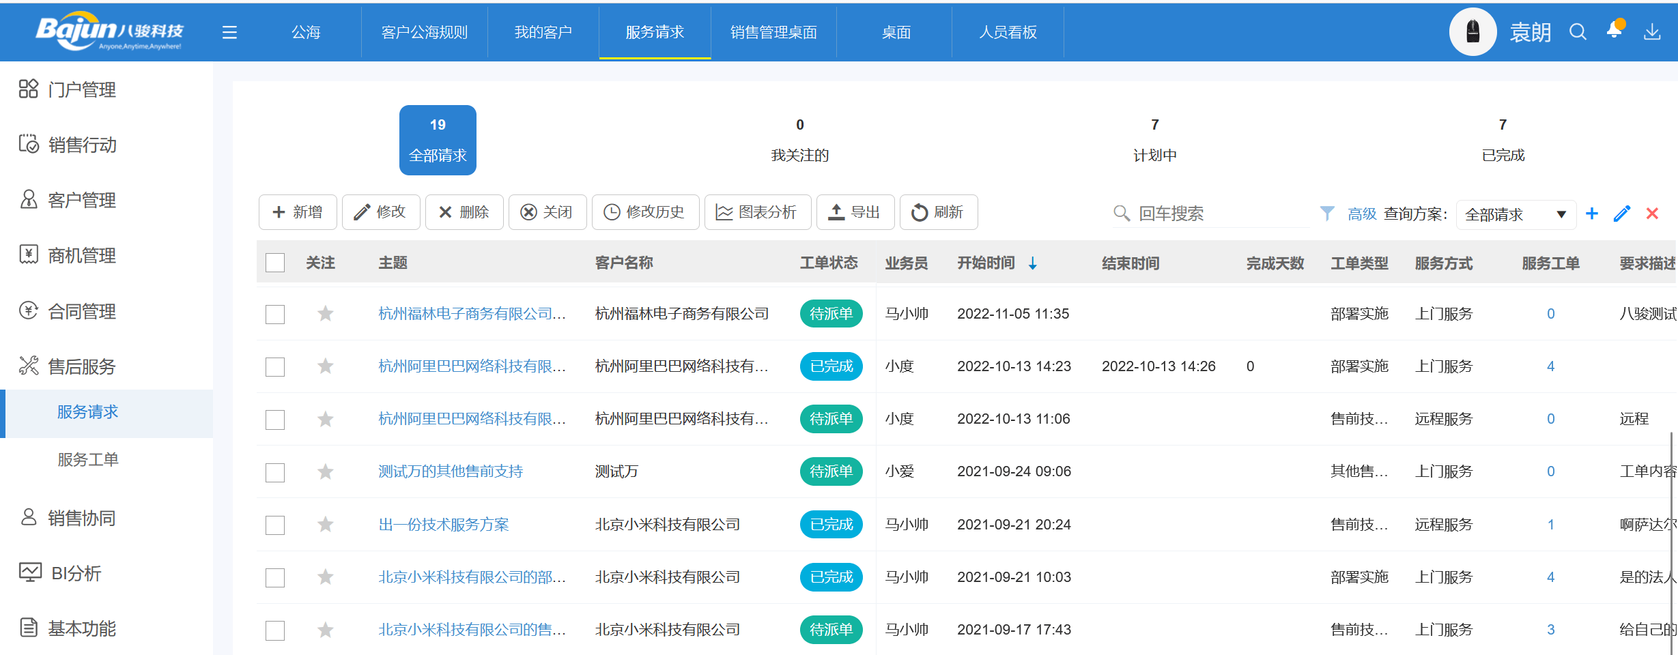
Task: Open the notification bell
Action: tap(1614, 31)
